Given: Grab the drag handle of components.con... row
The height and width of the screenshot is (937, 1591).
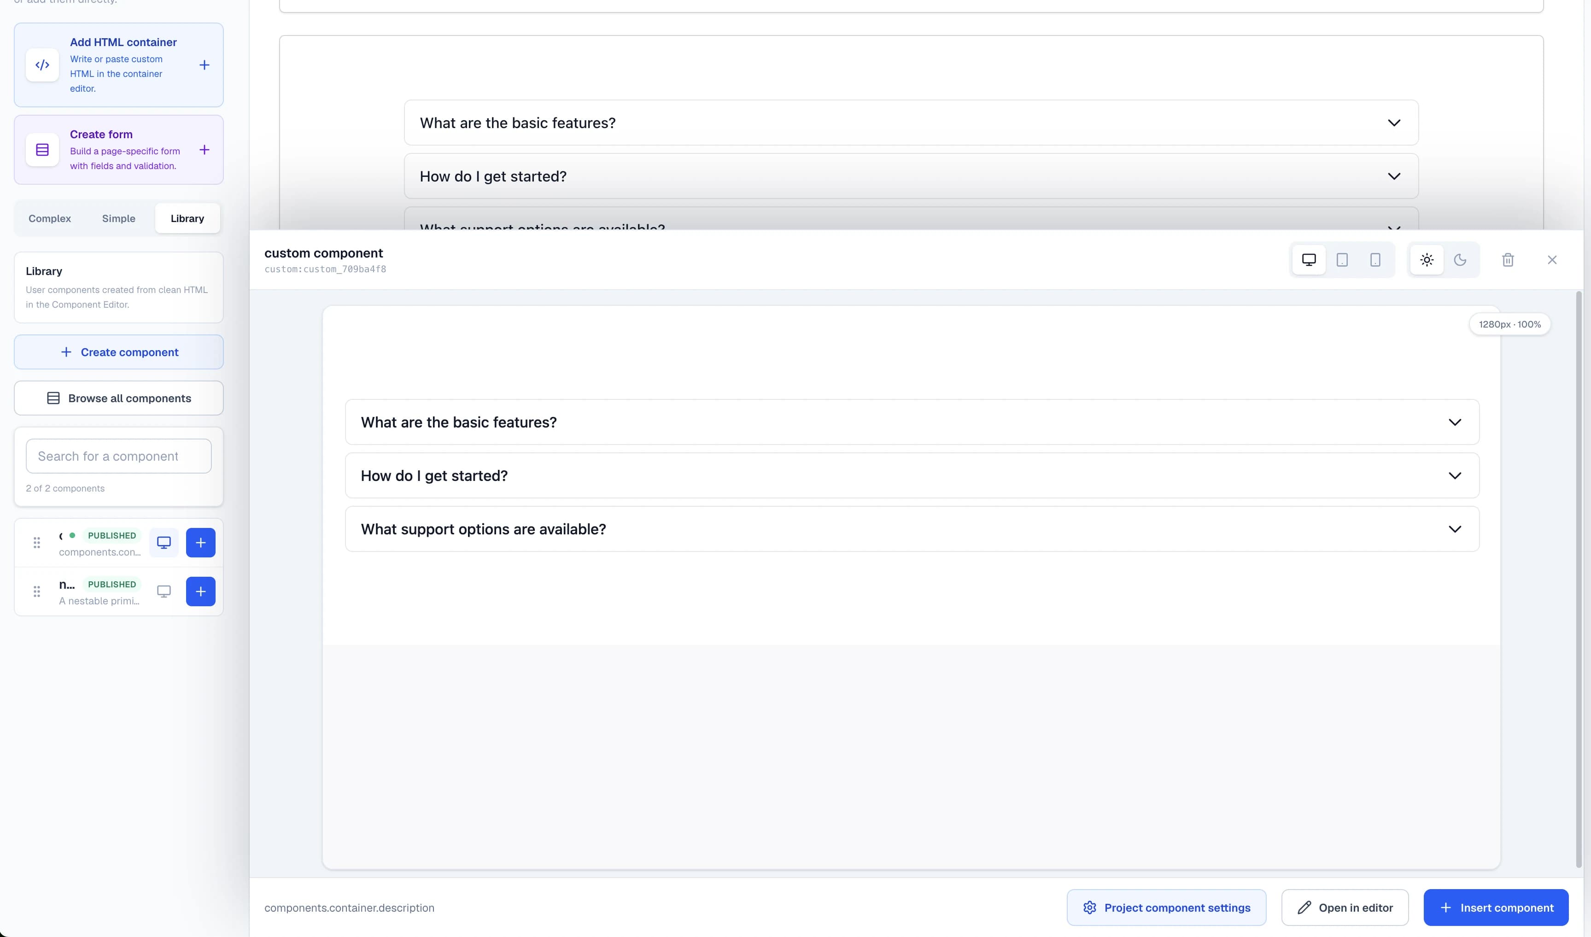Looking at the screenshot, I should pos(36,542).
